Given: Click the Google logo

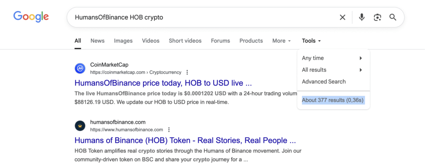Looking at the screenshot, I should coord(31,17).
